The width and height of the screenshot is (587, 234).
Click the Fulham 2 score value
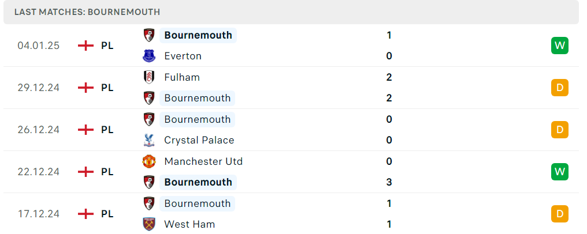(x=389, y=77)
